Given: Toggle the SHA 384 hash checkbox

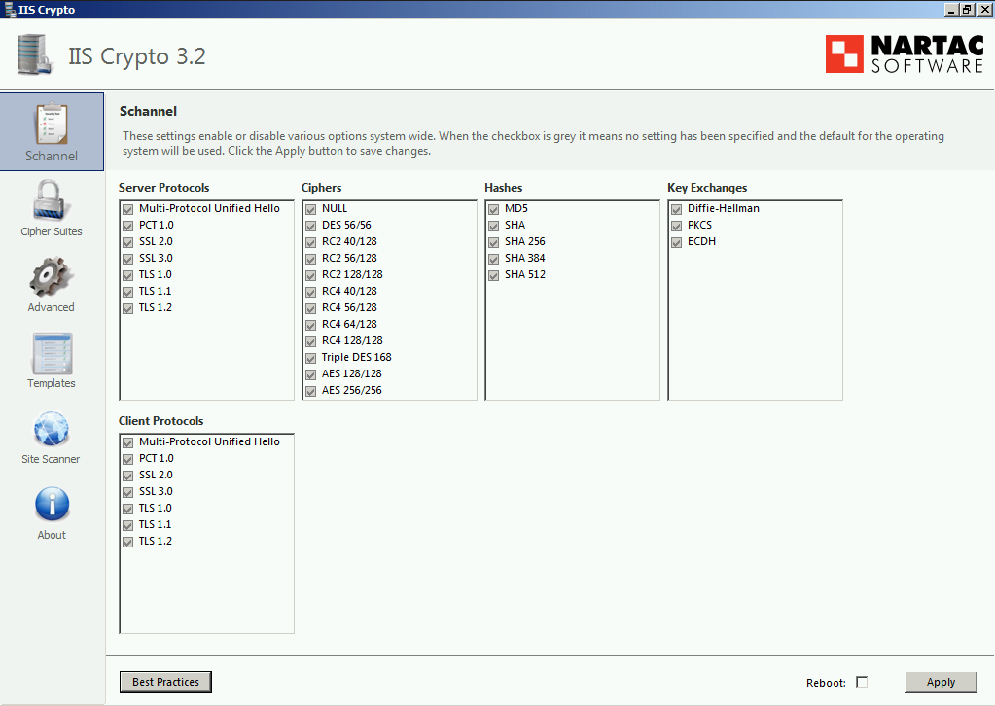Looking at the screenshot, I should point(494,258).
